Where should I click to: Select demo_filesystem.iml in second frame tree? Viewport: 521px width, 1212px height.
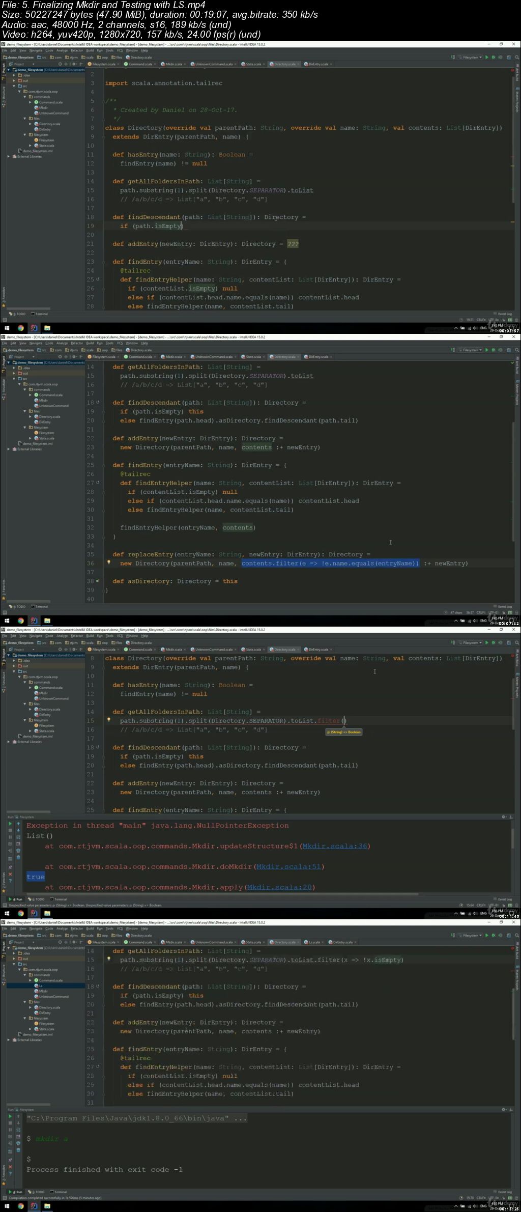pos(36,444)
